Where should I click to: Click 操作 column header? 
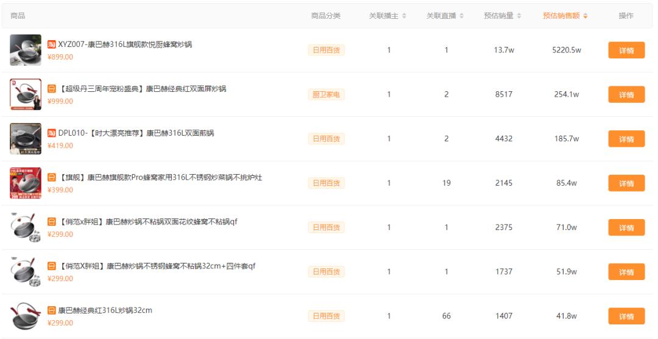point(626,16)
